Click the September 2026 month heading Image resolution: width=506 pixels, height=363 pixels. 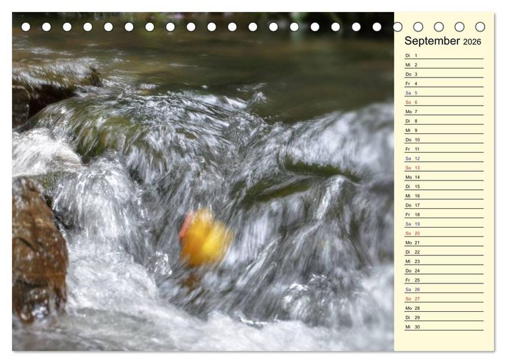tap(443, 41)
